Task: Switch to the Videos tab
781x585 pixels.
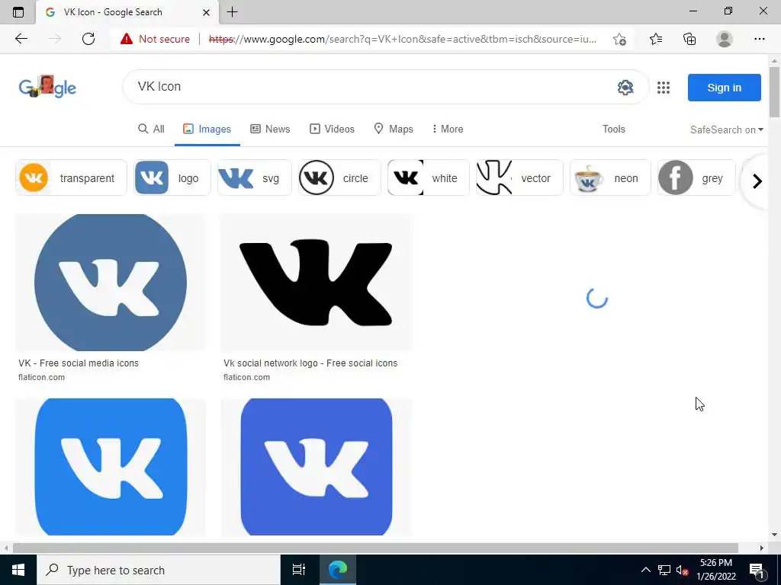Action: pos(332,129)
